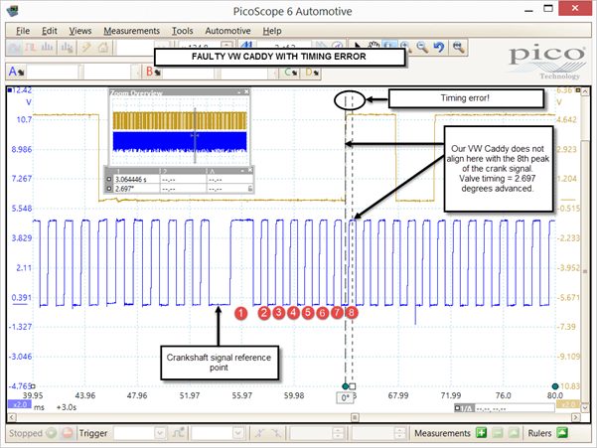
Task: Open the Tools menu
Action: [183, 31]
